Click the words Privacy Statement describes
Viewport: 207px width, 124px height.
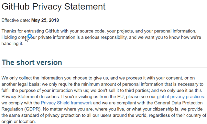[x=30, y=97]
